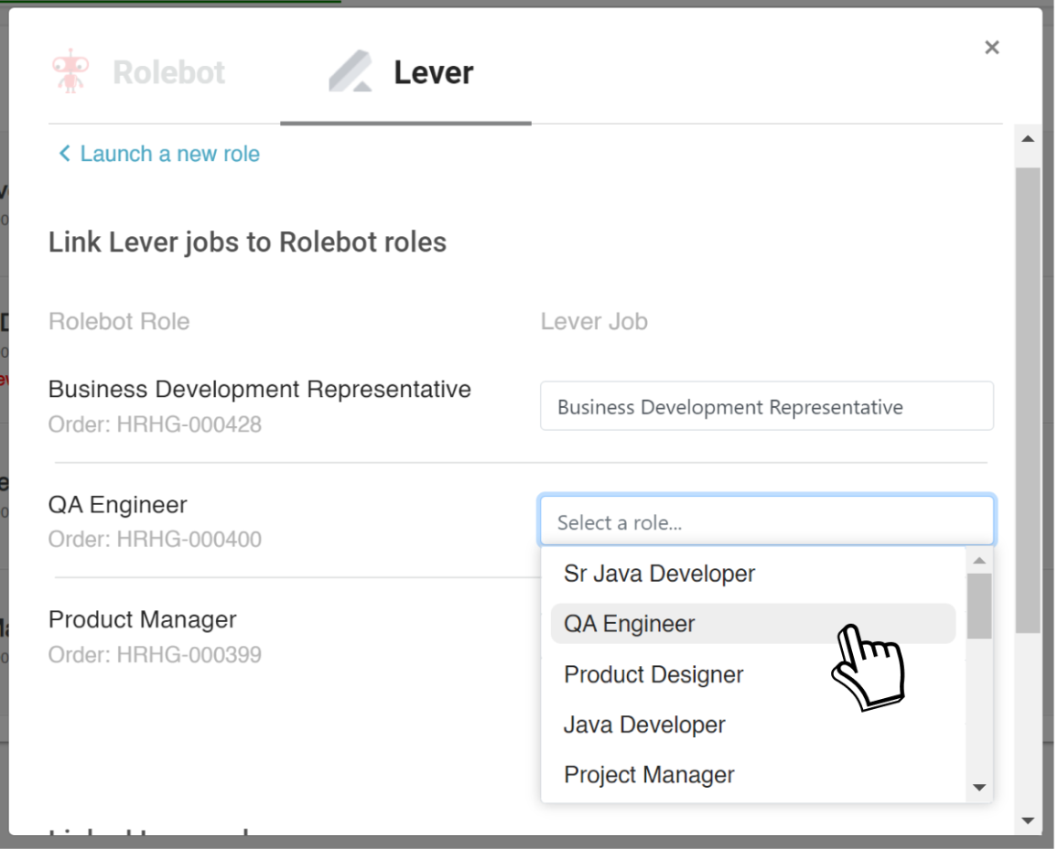Open the Select a role dropdown for QA Engineer

tap(767, 520)
